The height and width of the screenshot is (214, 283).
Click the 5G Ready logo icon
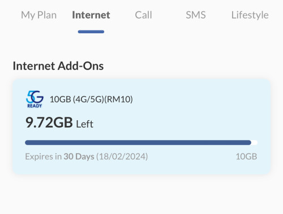pyautogui.click(x=35, y=99)
